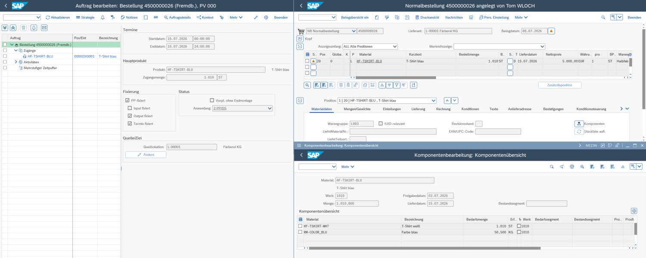Expand the Aktivitäten tree node
This screenshot has width=646, height=258.
(x=16, y=62)
